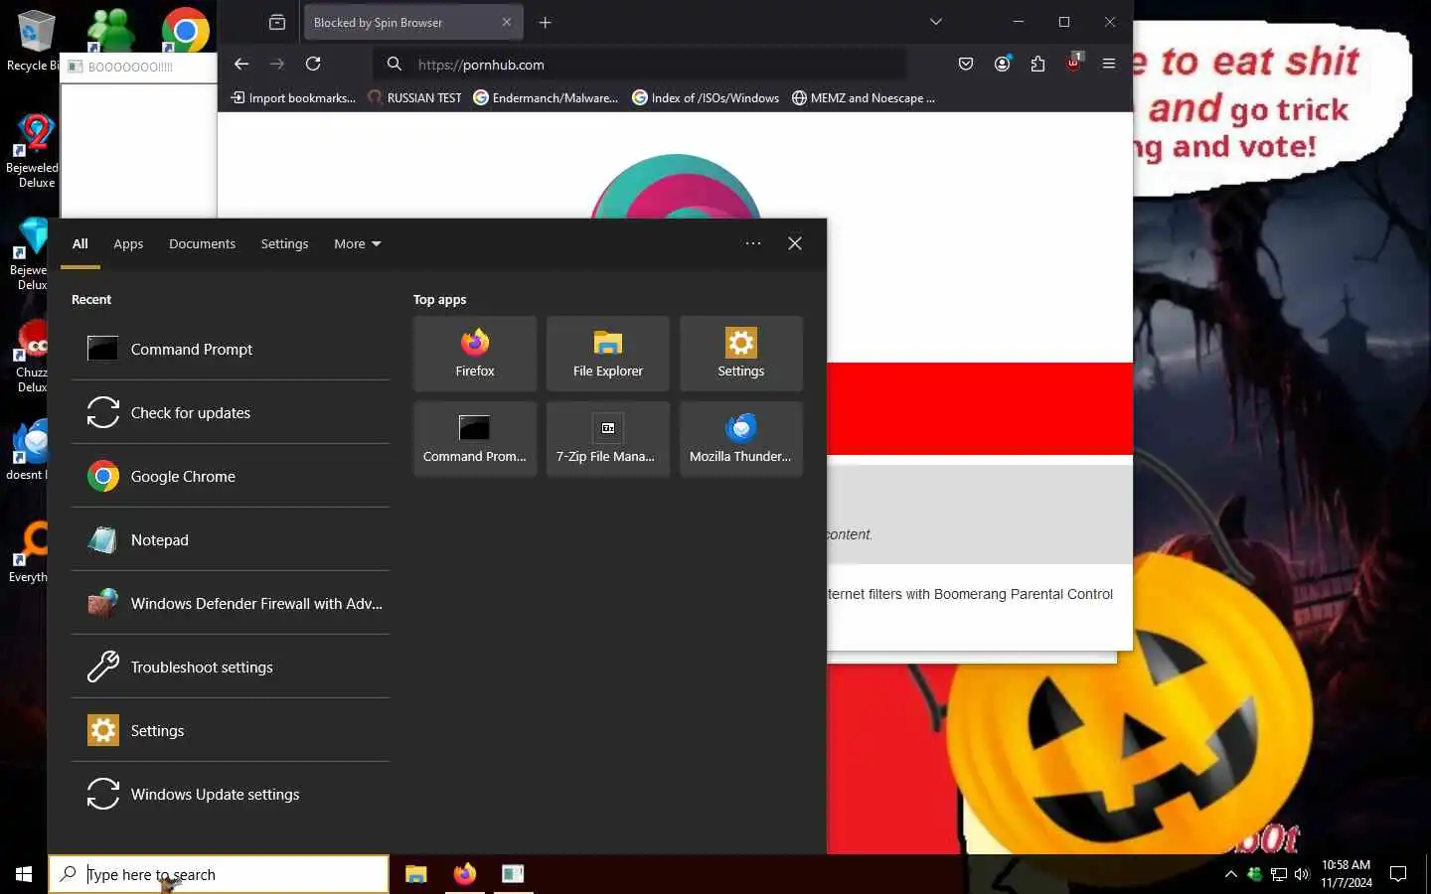The width and height of the screenshot is (1431, 894).
Task: Select the Blocked by Spin Browser tab
Action: point(412,22)
